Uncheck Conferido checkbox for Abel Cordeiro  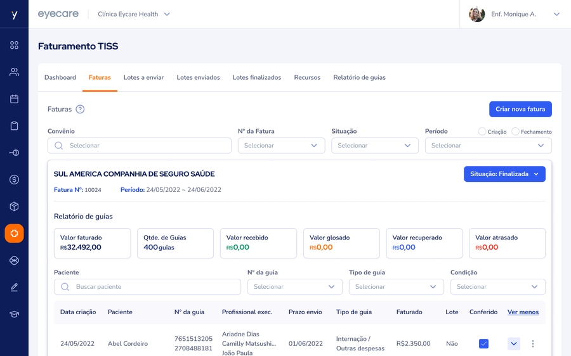coord(483,344)
